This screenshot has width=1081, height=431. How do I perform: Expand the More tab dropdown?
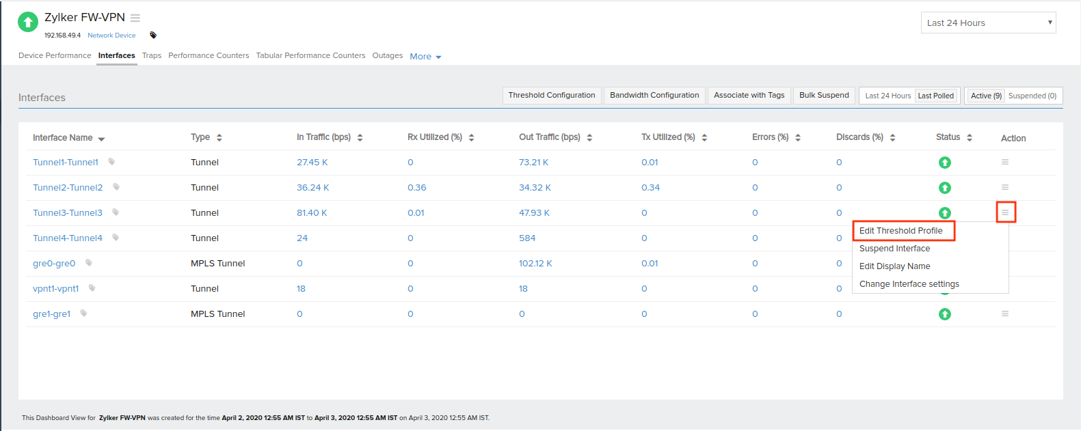tap(425, 57)
